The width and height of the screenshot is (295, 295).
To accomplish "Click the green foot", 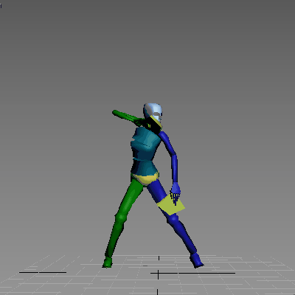I will pyautogui.click(x=108, y=262).
